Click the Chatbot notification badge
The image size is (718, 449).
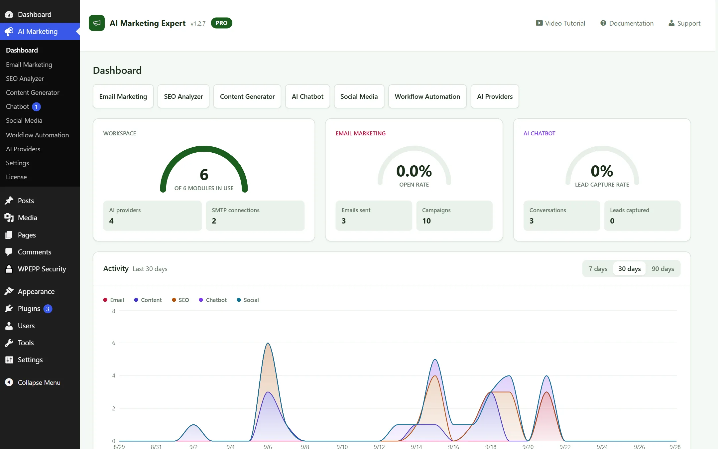click(36, 107)
